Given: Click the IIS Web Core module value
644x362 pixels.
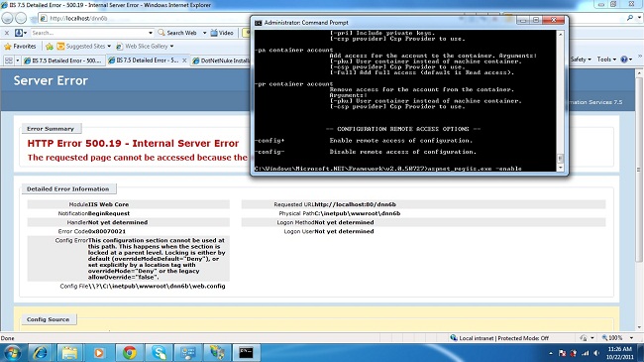Looking at the screenshot, I should click(x=108, y=204).
